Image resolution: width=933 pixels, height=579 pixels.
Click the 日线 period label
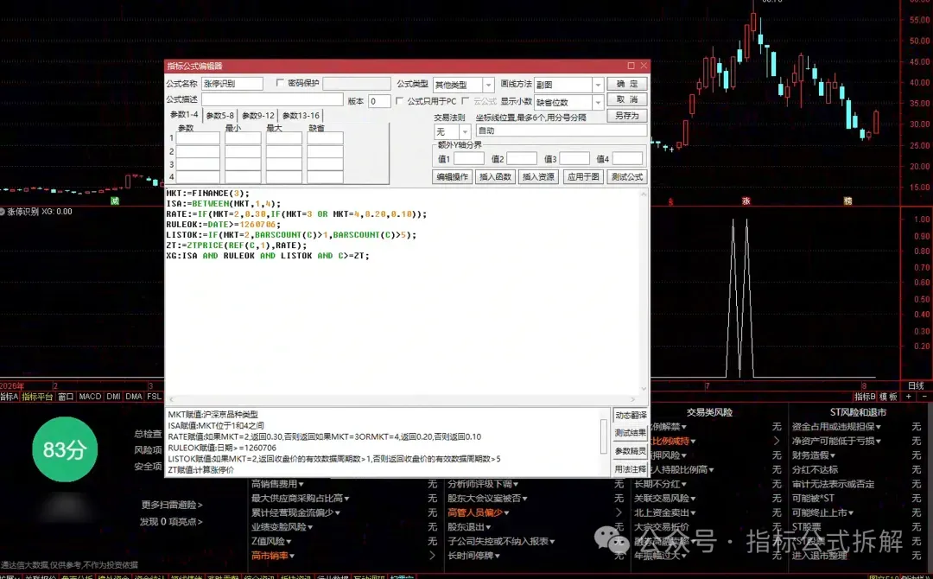point(916,385)
